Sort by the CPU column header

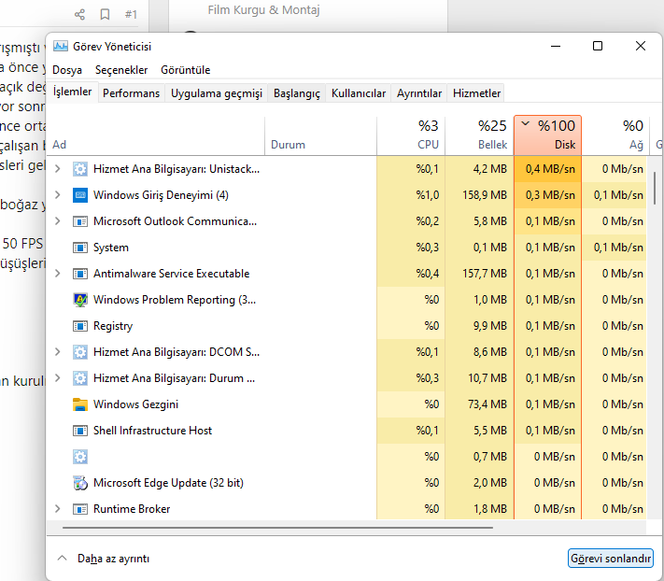coord(411,136)
